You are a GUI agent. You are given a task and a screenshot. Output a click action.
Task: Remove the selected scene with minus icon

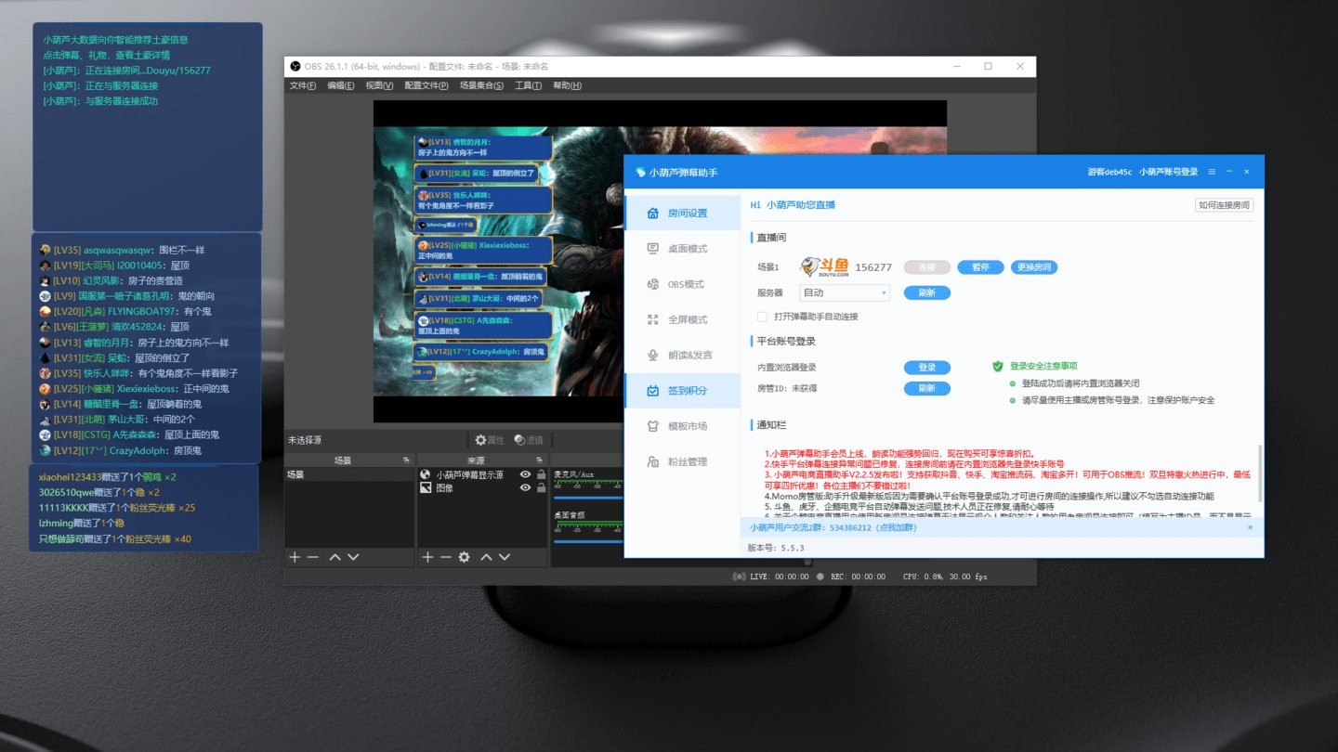[313, 557]
